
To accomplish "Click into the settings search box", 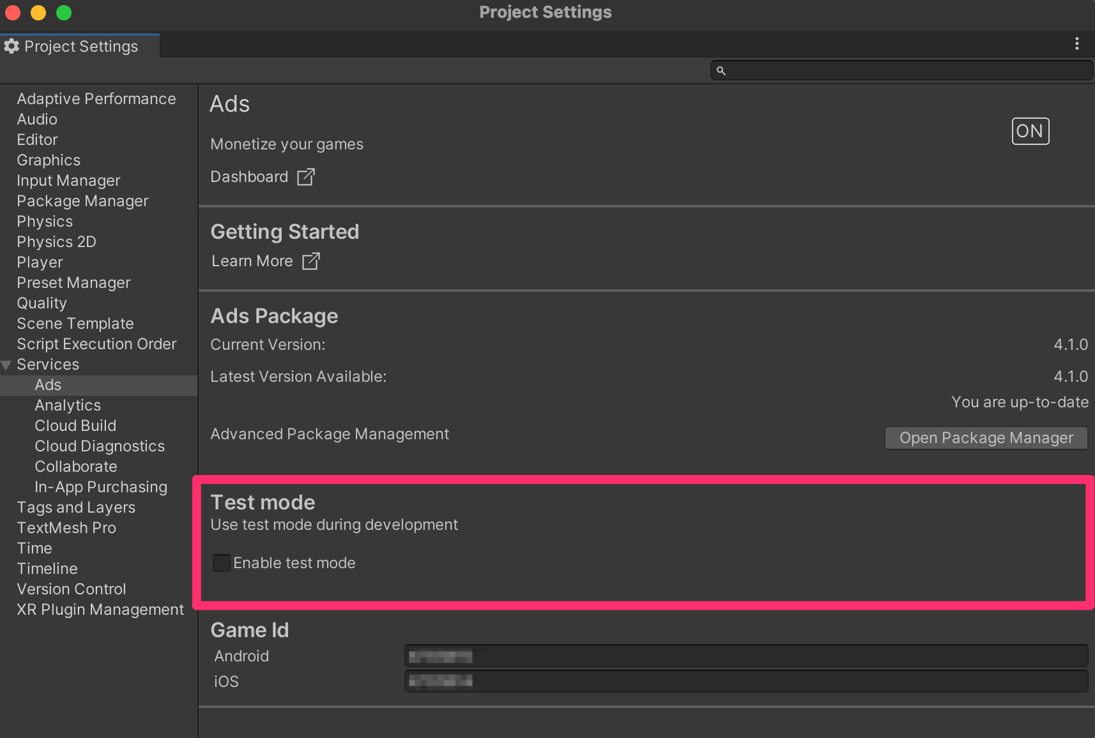I will point(907,71).
